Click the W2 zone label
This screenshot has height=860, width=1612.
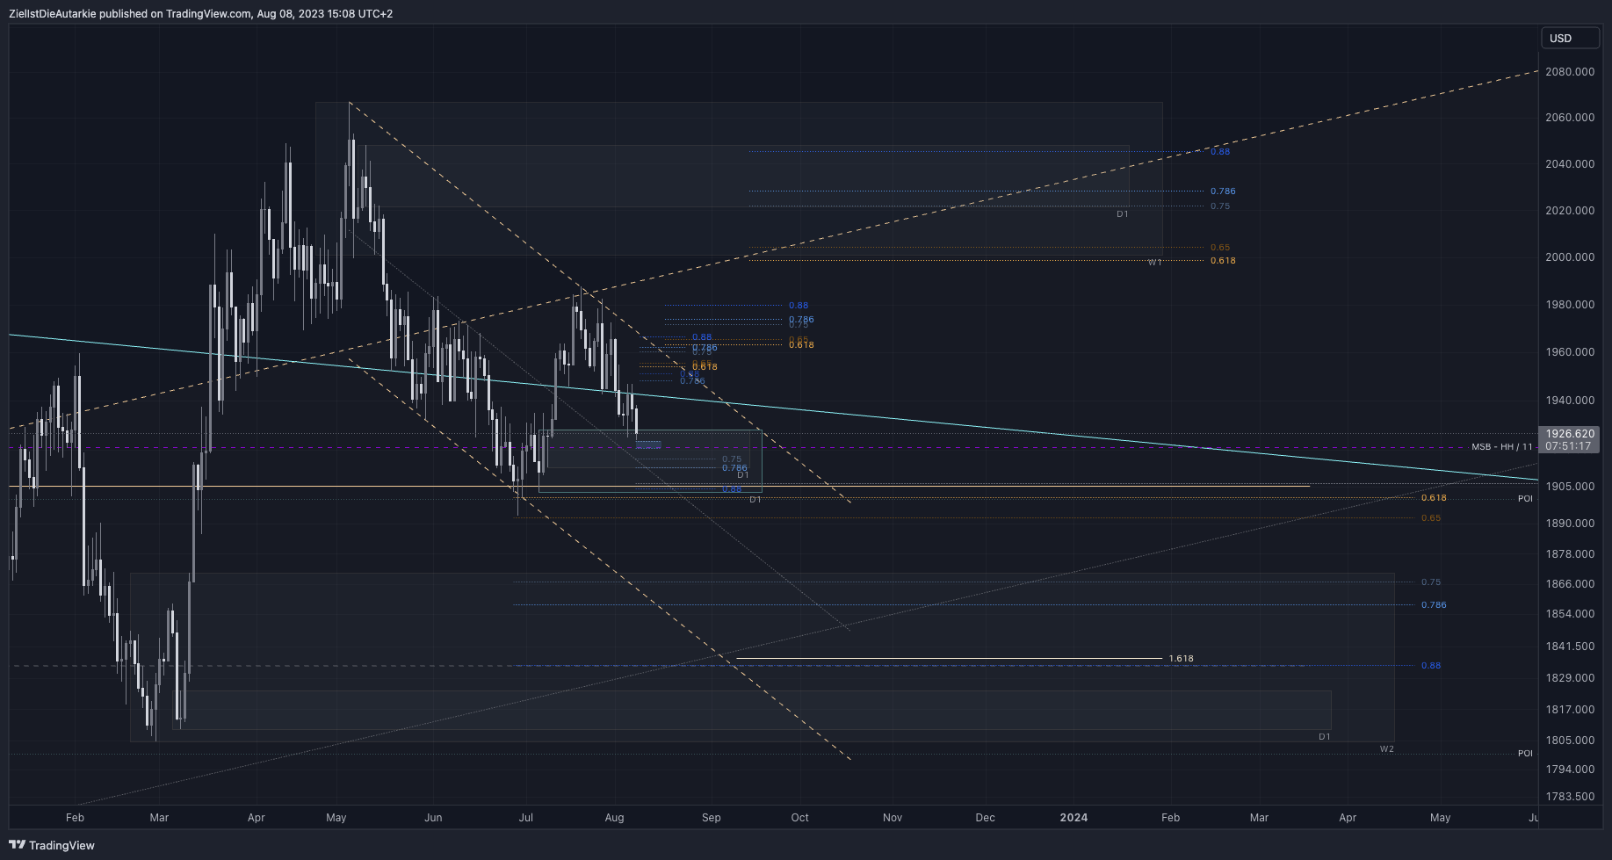(x=1386, y=749)
